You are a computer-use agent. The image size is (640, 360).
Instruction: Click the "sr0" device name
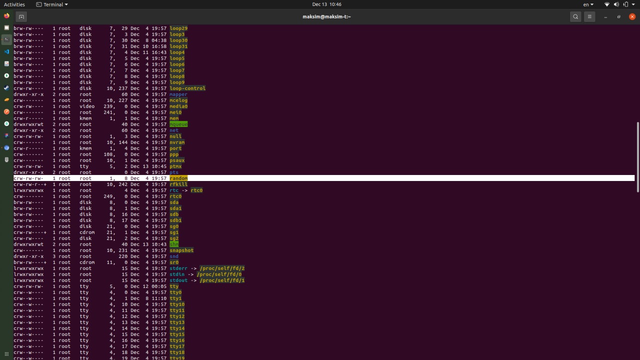pos(174,262)
